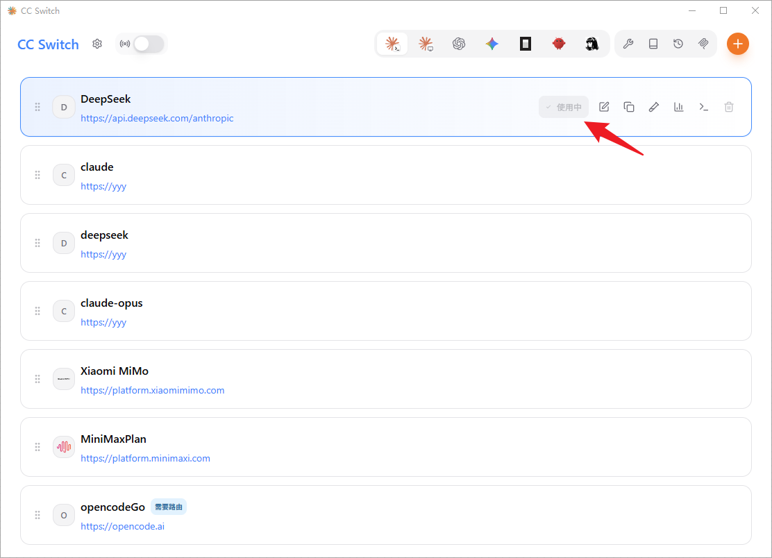Edit the DeepSeek provider
The height and width of the screenshot is (558, 772).
604,107
